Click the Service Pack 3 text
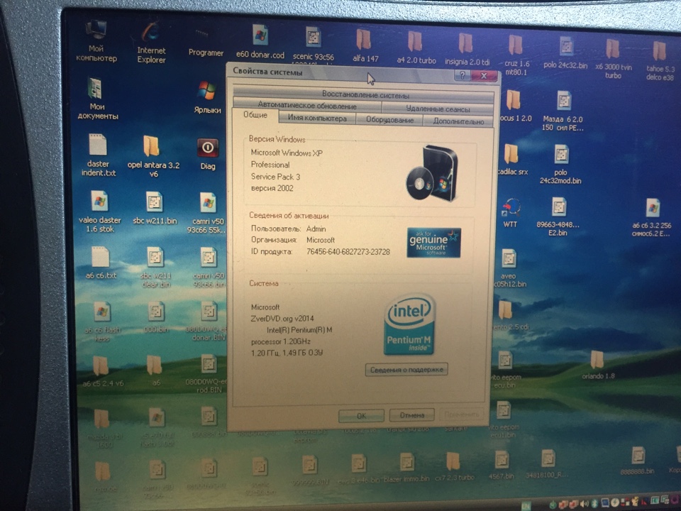Screen dimensions: 681x511 275,177
